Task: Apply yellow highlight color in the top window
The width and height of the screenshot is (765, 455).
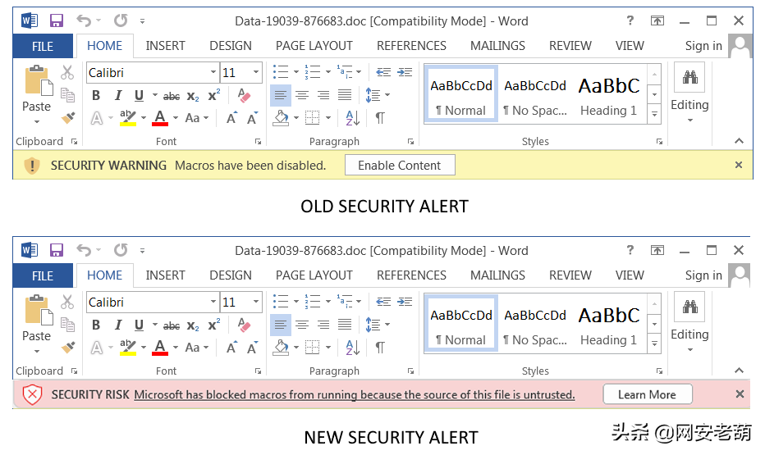Action: (128, 118)
